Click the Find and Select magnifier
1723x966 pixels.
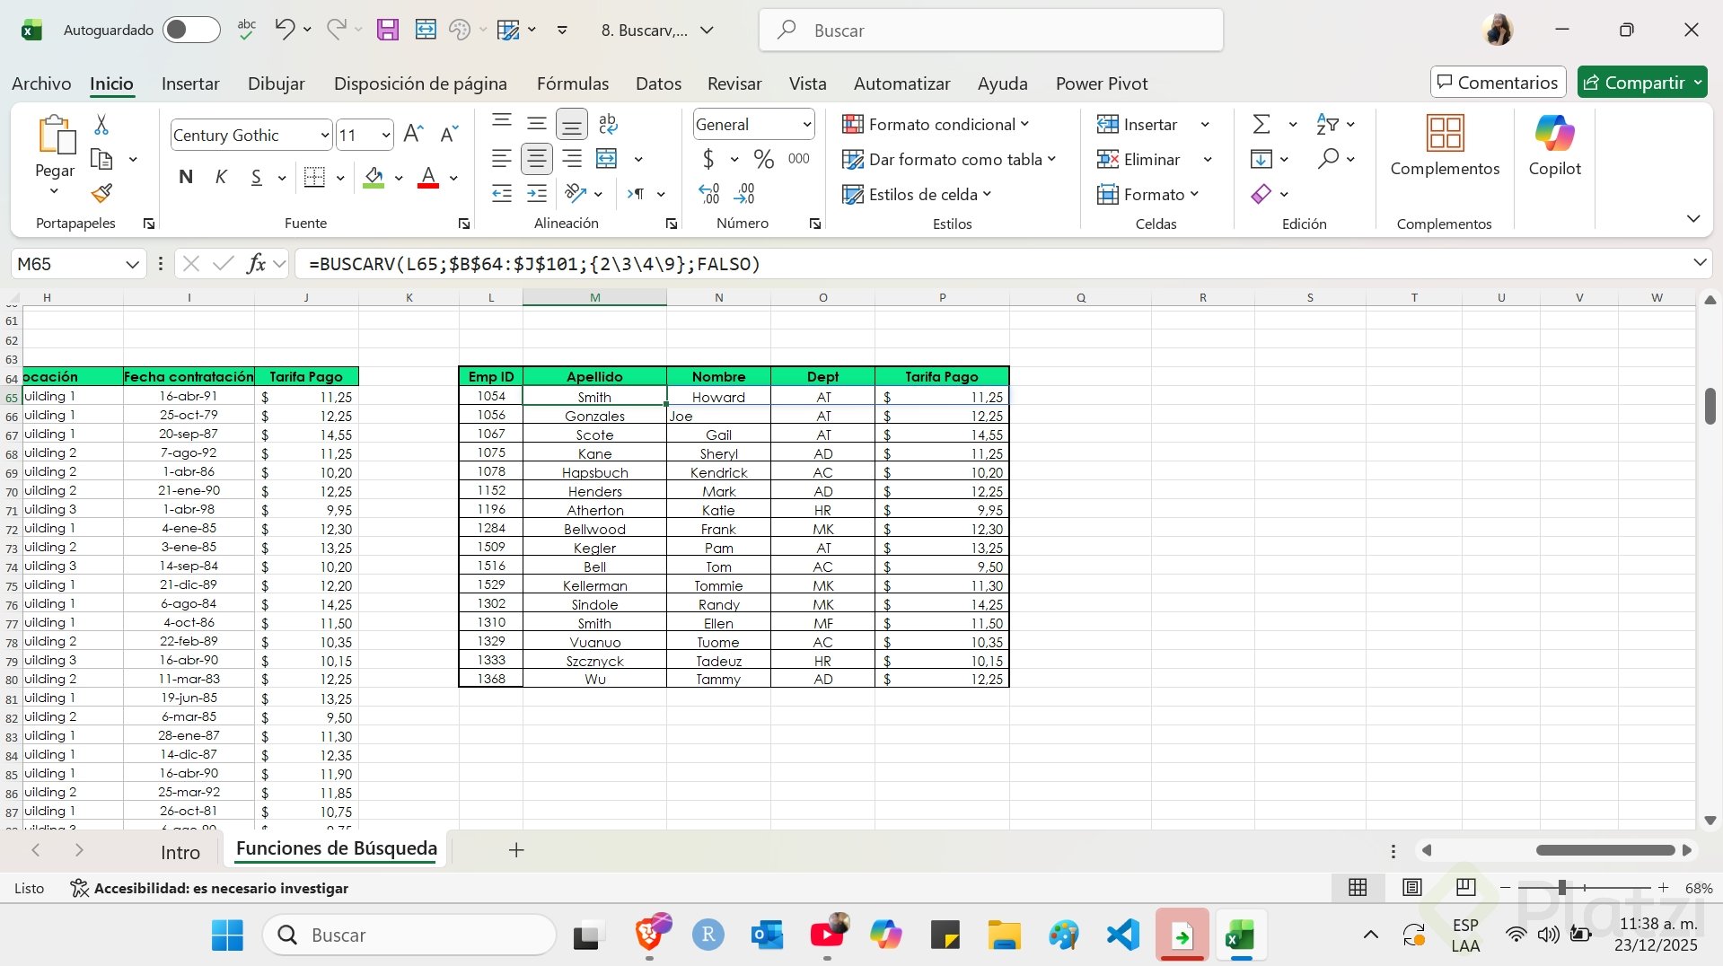(1328, 159)
